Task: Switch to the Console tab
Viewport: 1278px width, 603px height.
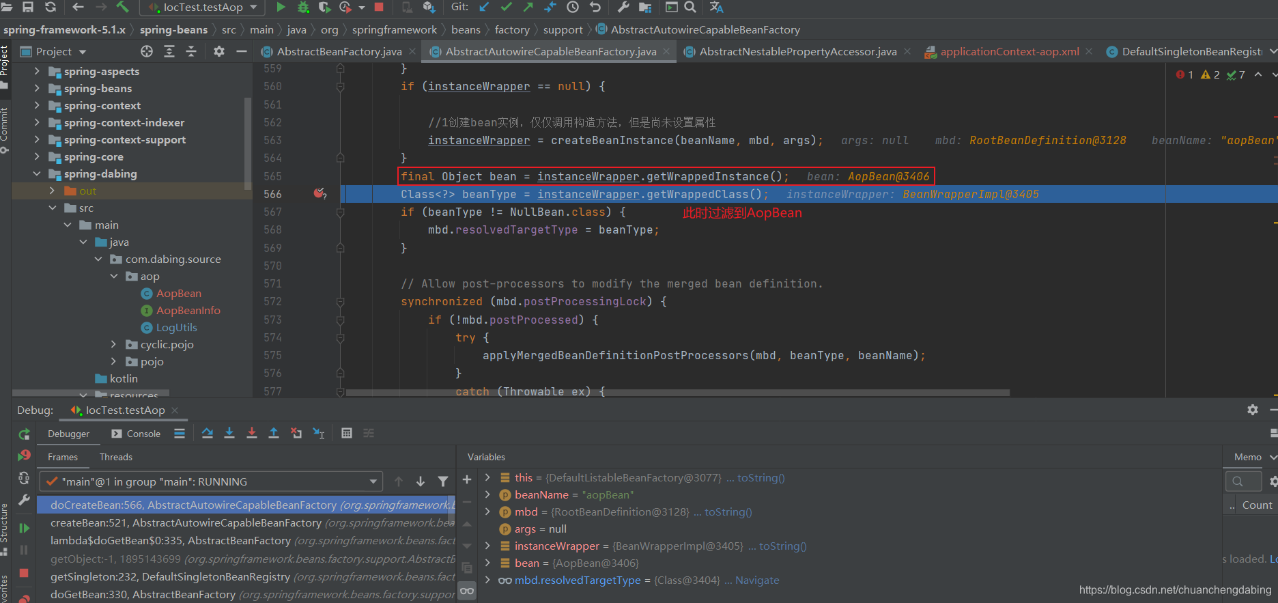Action: [136, 434]
